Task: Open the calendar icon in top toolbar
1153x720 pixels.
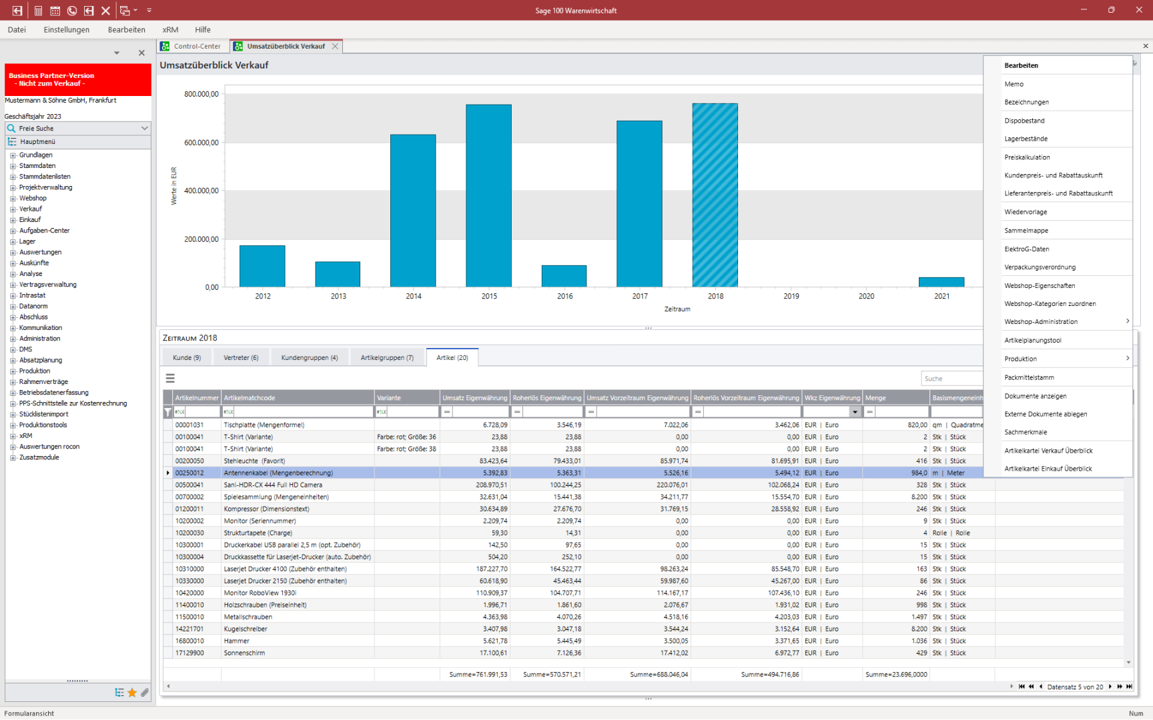Action: pos(55,11)
